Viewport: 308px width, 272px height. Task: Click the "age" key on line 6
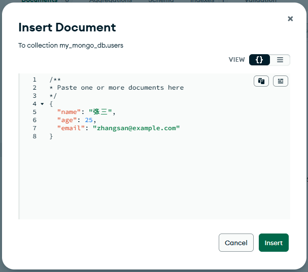[67, 120]
